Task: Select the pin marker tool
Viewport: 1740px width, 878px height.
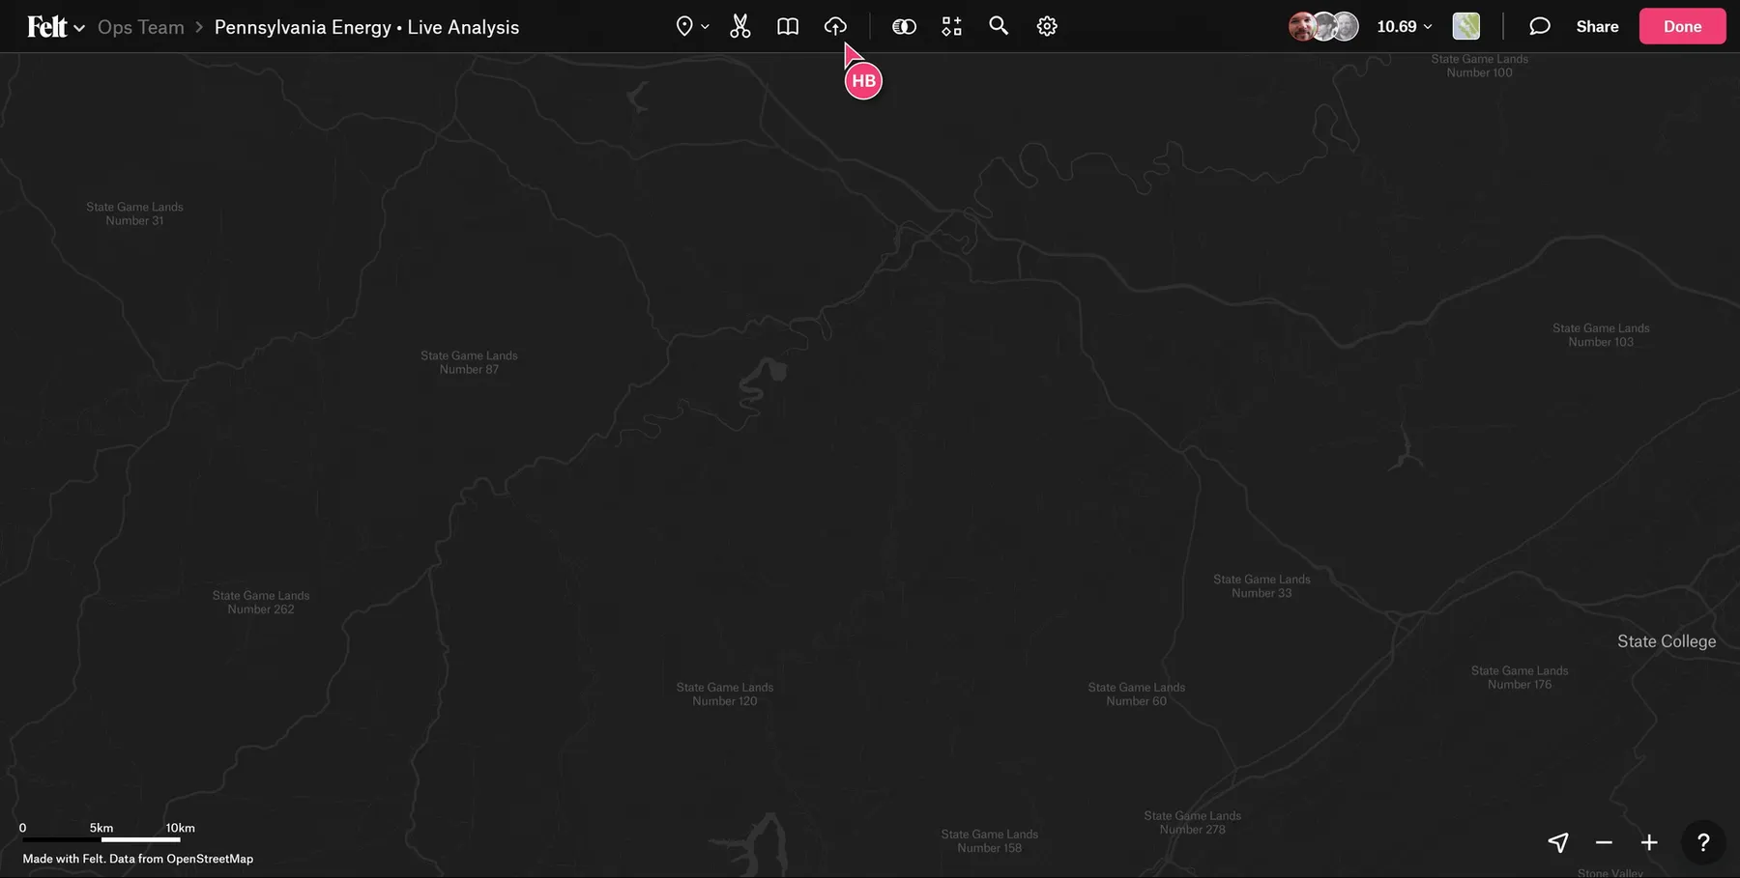Action: coord(684,26)
